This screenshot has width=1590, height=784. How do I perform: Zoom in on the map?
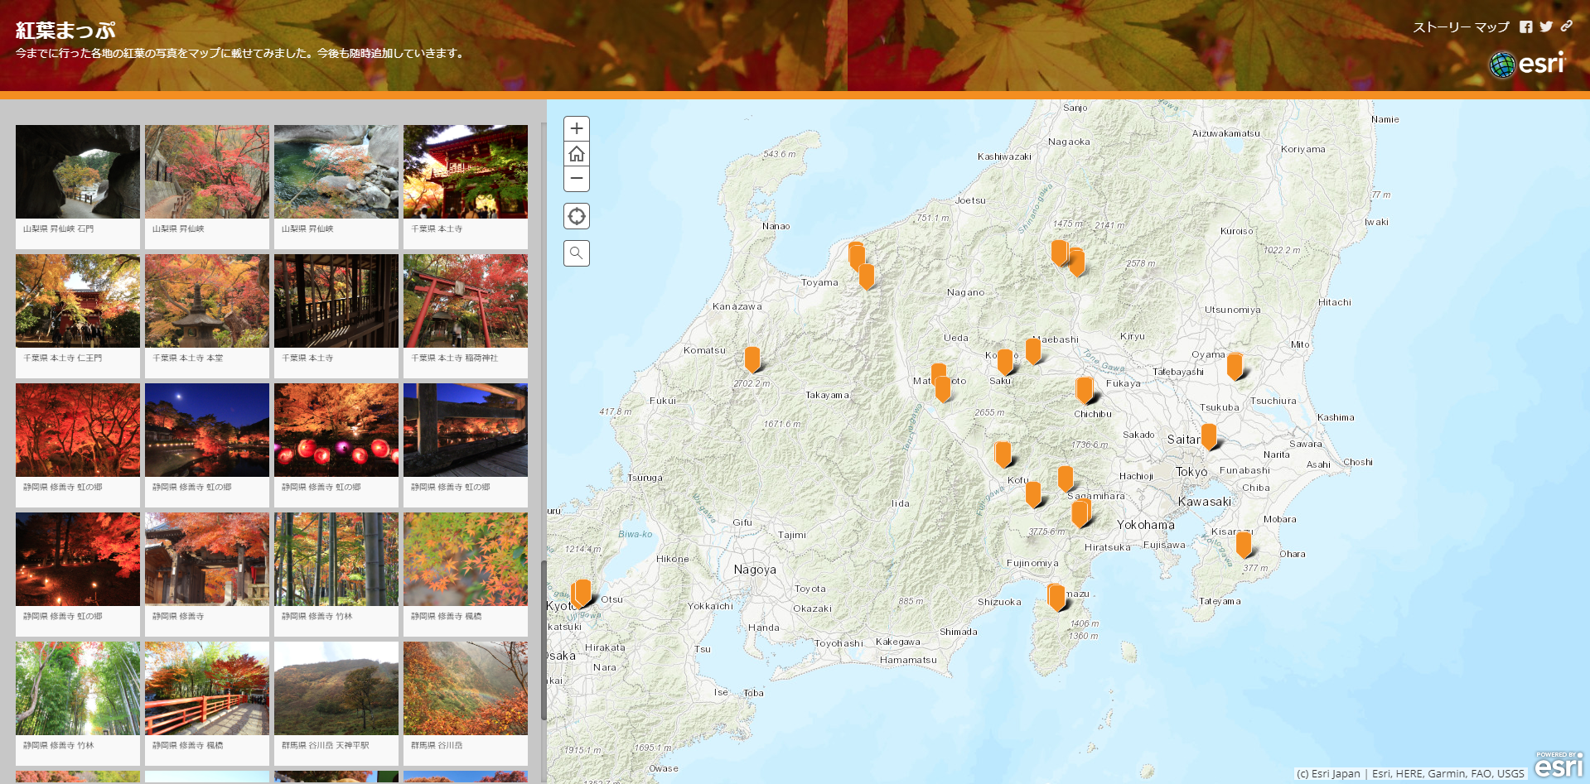(x=577, y=128)
